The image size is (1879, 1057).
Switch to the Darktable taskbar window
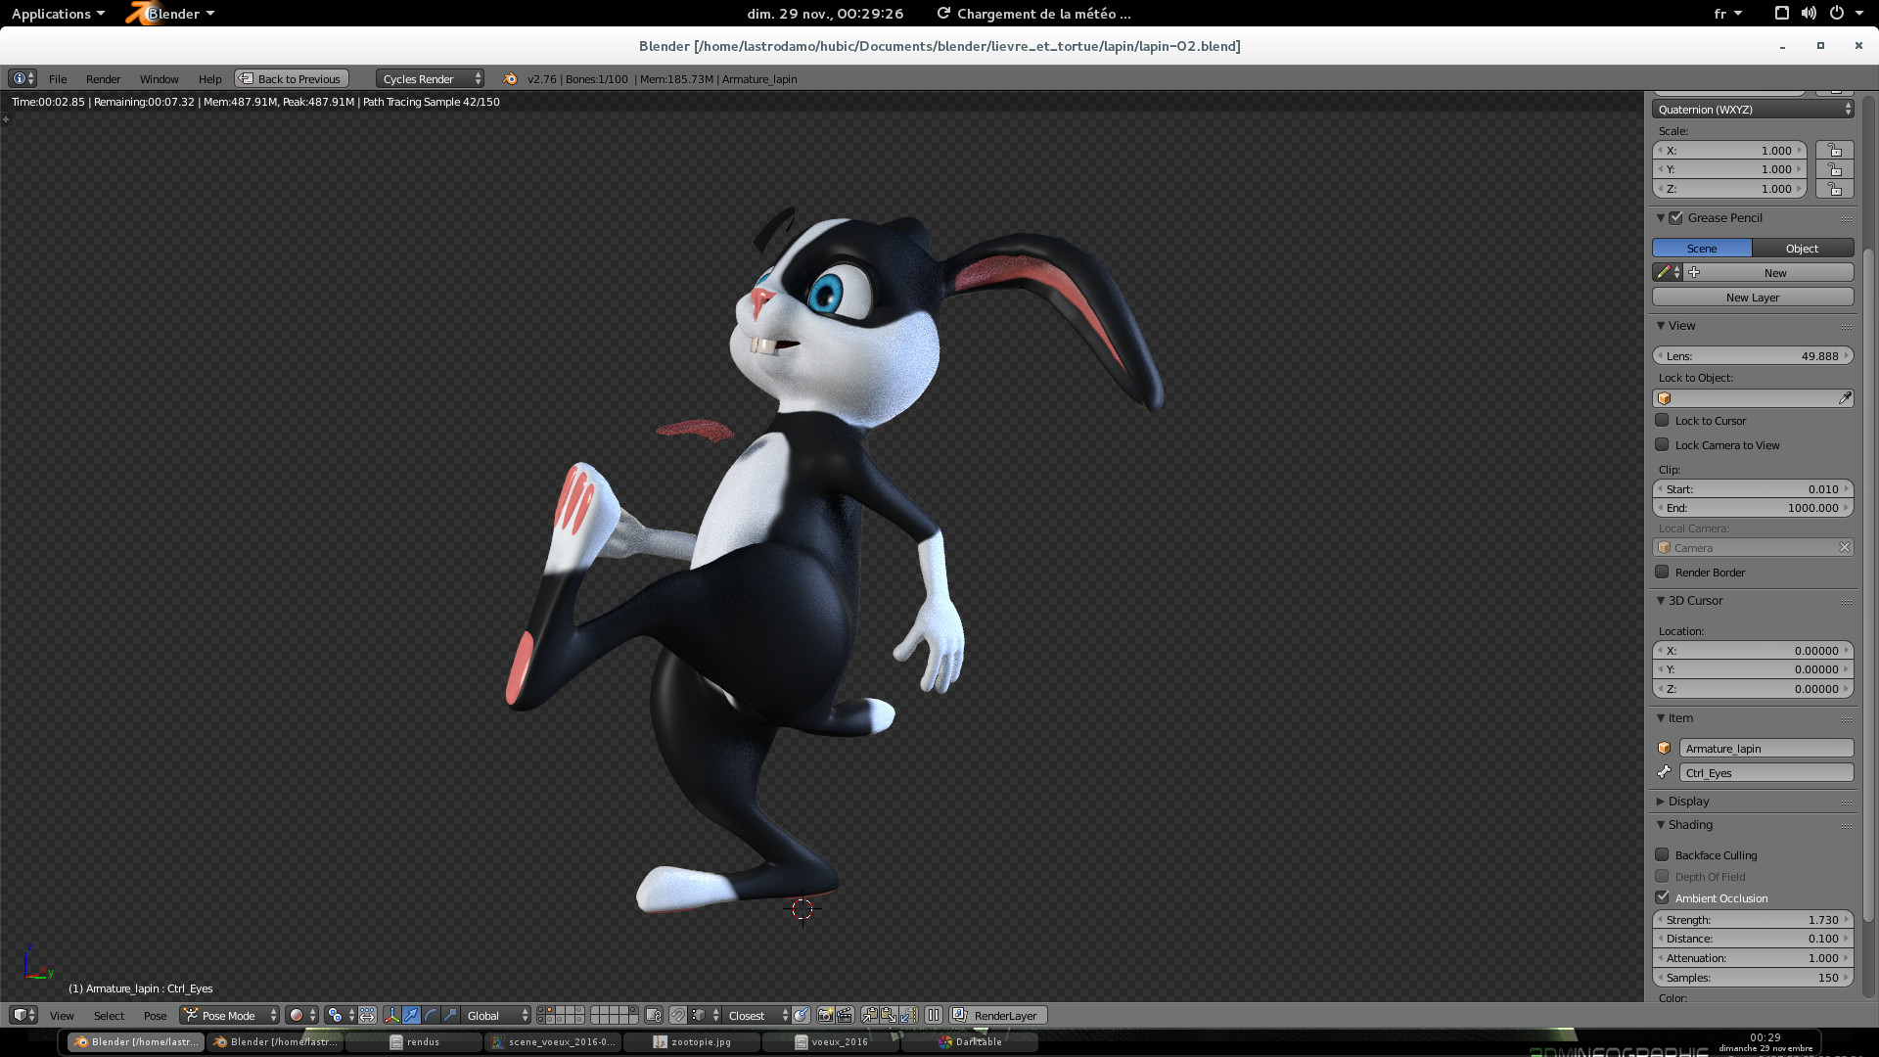(970, 1042)
